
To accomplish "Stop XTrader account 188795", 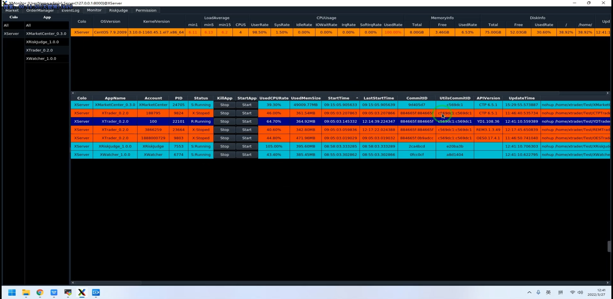I will (225, 113).
